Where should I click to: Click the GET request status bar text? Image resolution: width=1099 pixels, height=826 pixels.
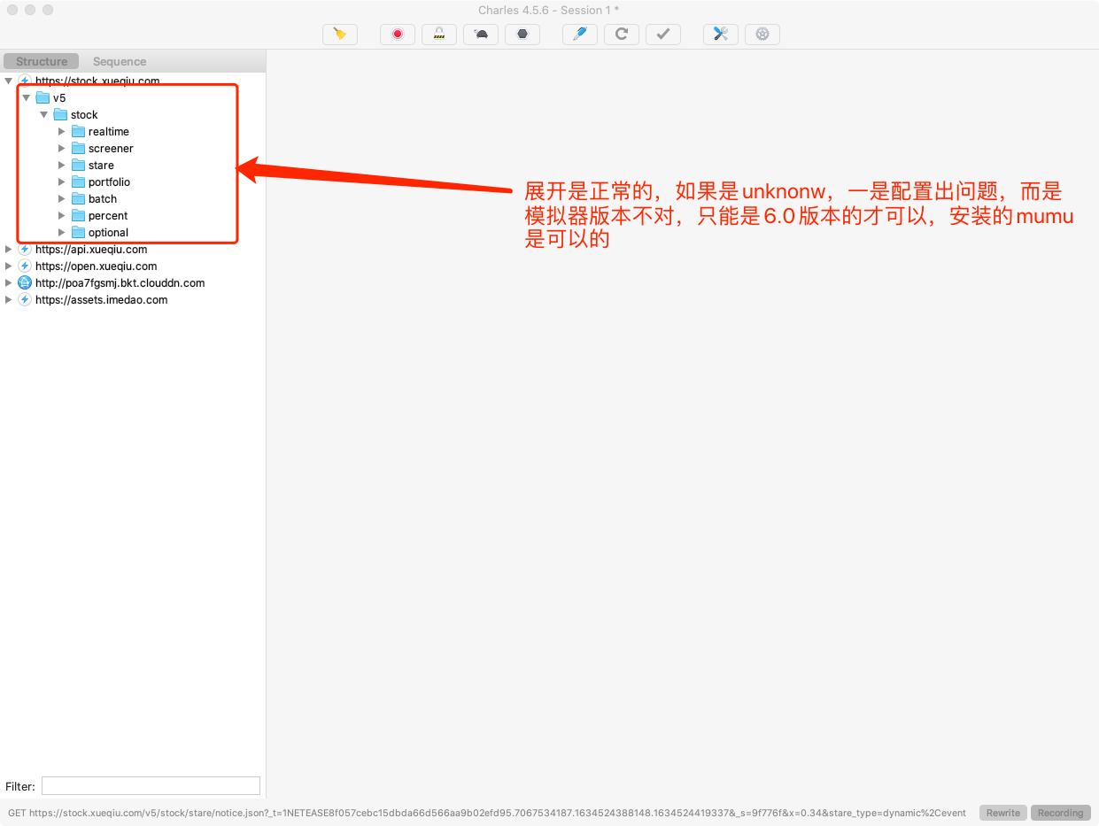point(487,813)
